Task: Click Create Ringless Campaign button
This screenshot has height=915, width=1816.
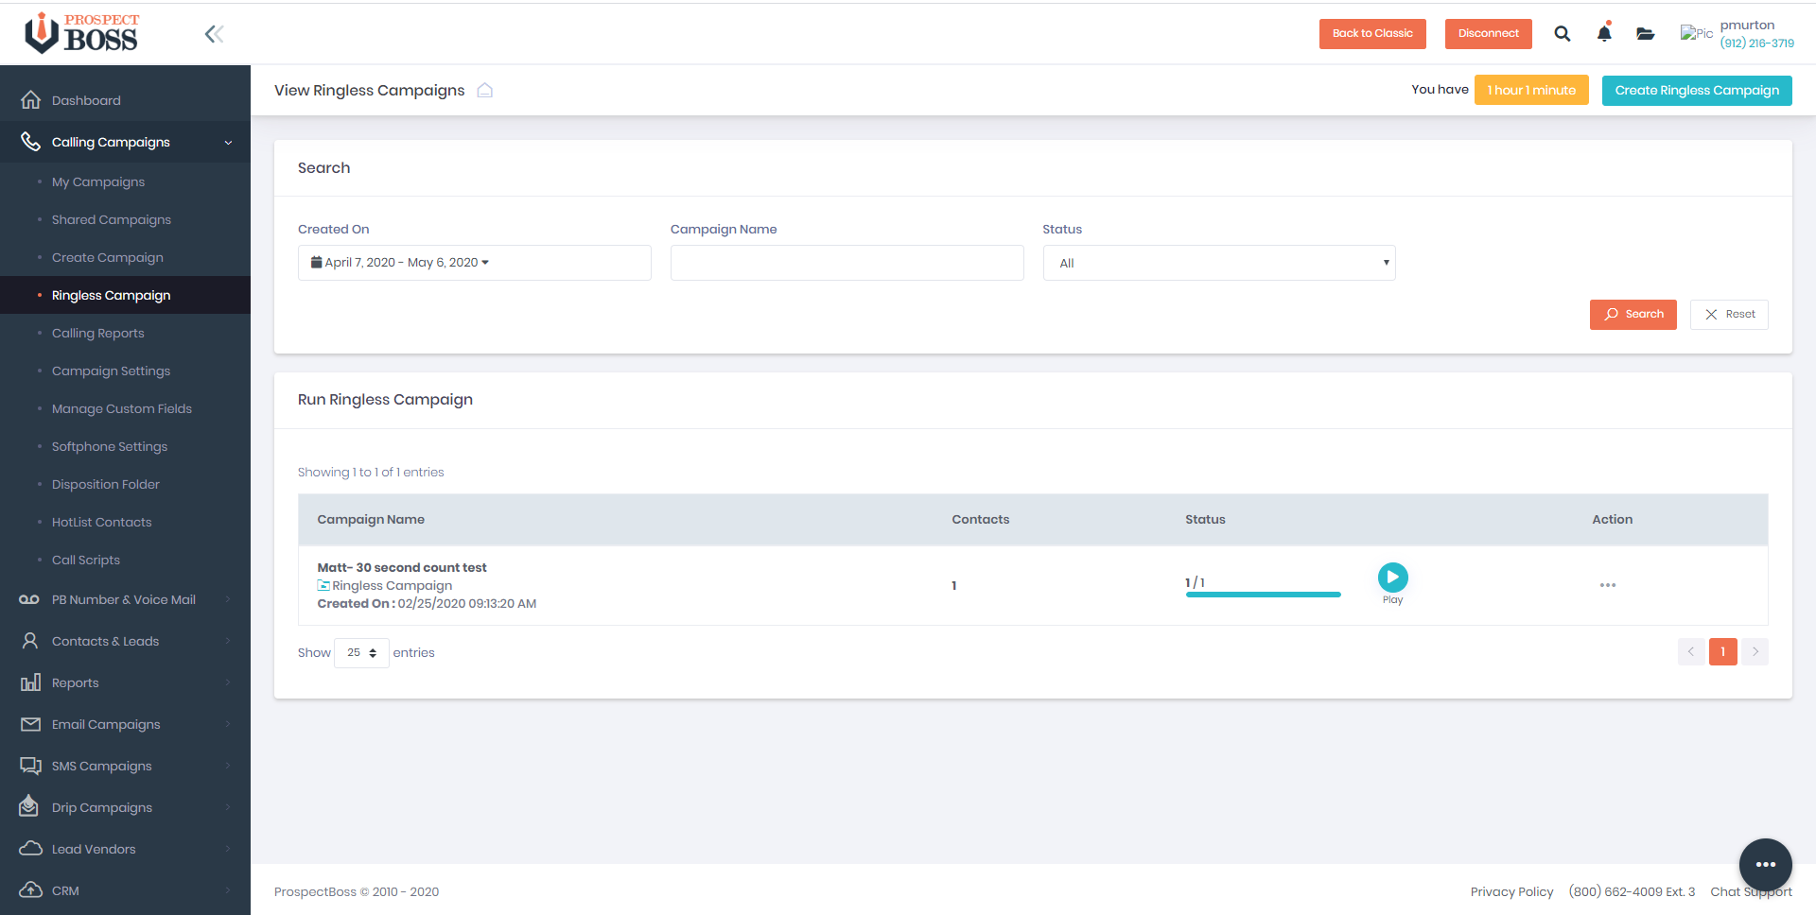Action: [x=1697, y=91]
